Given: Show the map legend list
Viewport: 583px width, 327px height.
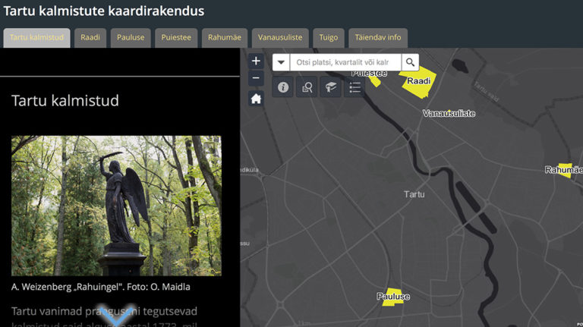Looking at the screenshot, I should coord(355,87).
